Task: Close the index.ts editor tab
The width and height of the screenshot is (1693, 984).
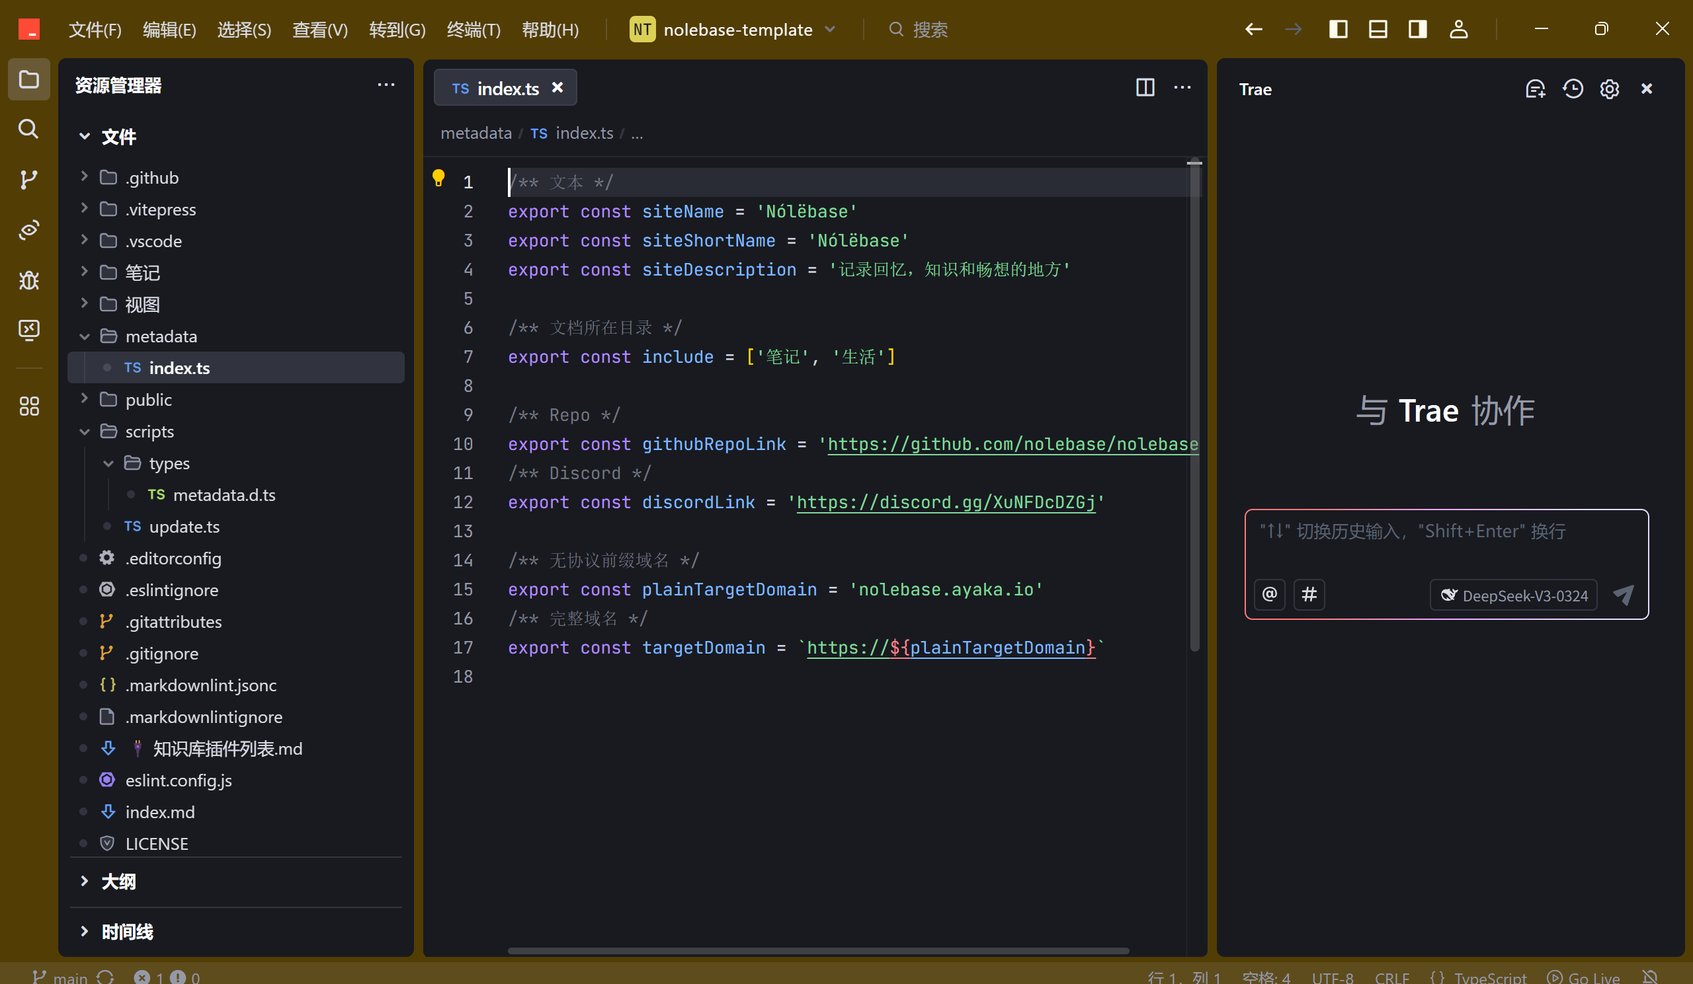Action: click(557, 88)
